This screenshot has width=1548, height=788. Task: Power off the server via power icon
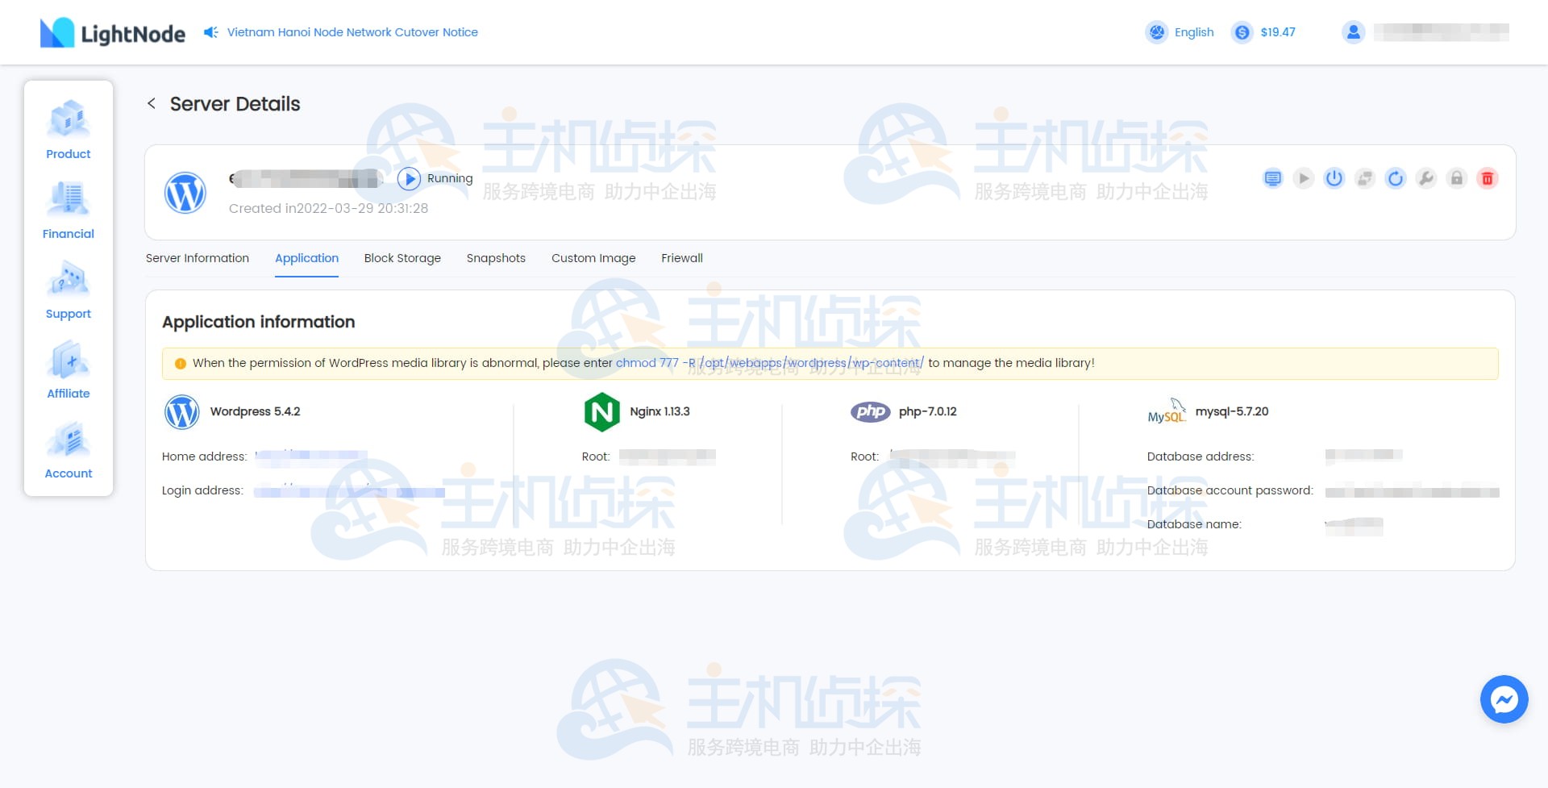pos(1334,178)
